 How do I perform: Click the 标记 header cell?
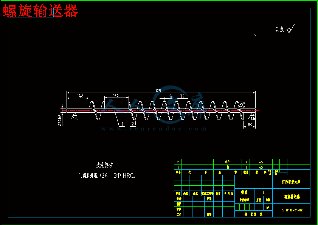click(x=178, y=194)
